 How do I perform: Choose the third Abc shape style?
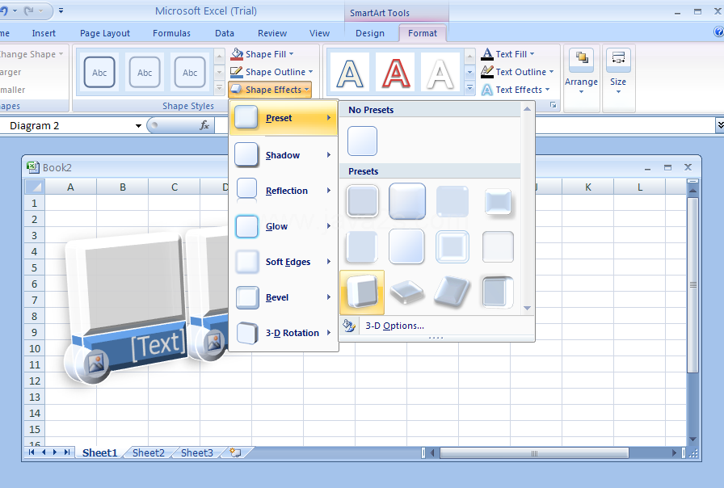click(x=190, y=73)
